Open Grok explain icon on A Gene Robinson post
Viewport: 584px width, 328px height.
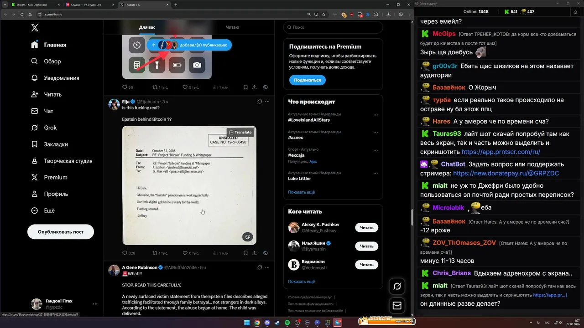coord(260,267)
